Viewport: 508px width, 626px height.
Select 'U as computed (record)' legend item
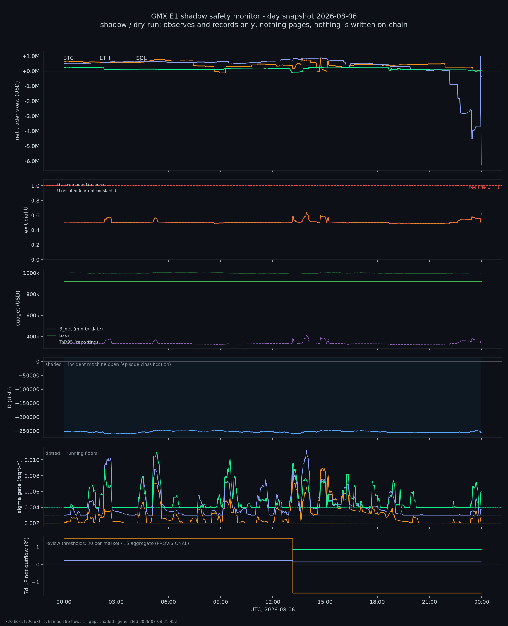tap(75, 185)
